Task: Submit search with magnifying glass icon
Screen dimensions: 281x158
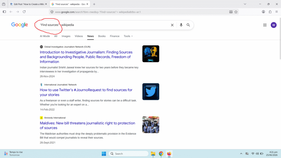Action: pos(188,25)
